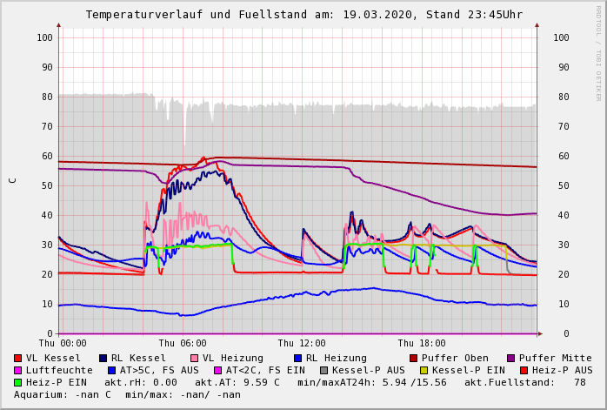Select the dark red Puffer Oben swatch
Image resolution: width=607 pixels, height=410 pixels.
point(413,358)
